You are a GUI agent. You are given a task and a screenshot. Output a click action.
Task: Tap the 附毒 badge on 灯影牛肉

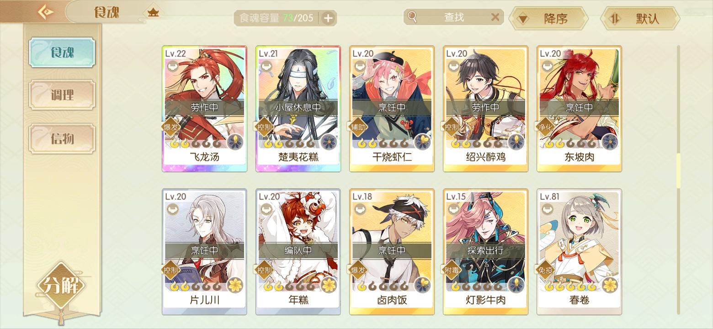click(x=452, y=270)
